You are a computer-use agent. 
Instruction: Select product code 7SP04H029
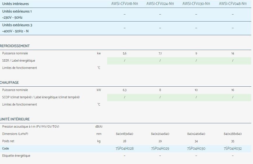160,149
